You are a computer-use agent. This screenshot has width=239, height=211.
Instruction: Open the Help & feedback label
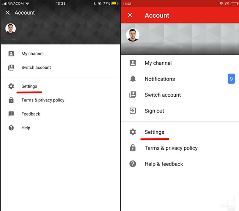point(164,164)
